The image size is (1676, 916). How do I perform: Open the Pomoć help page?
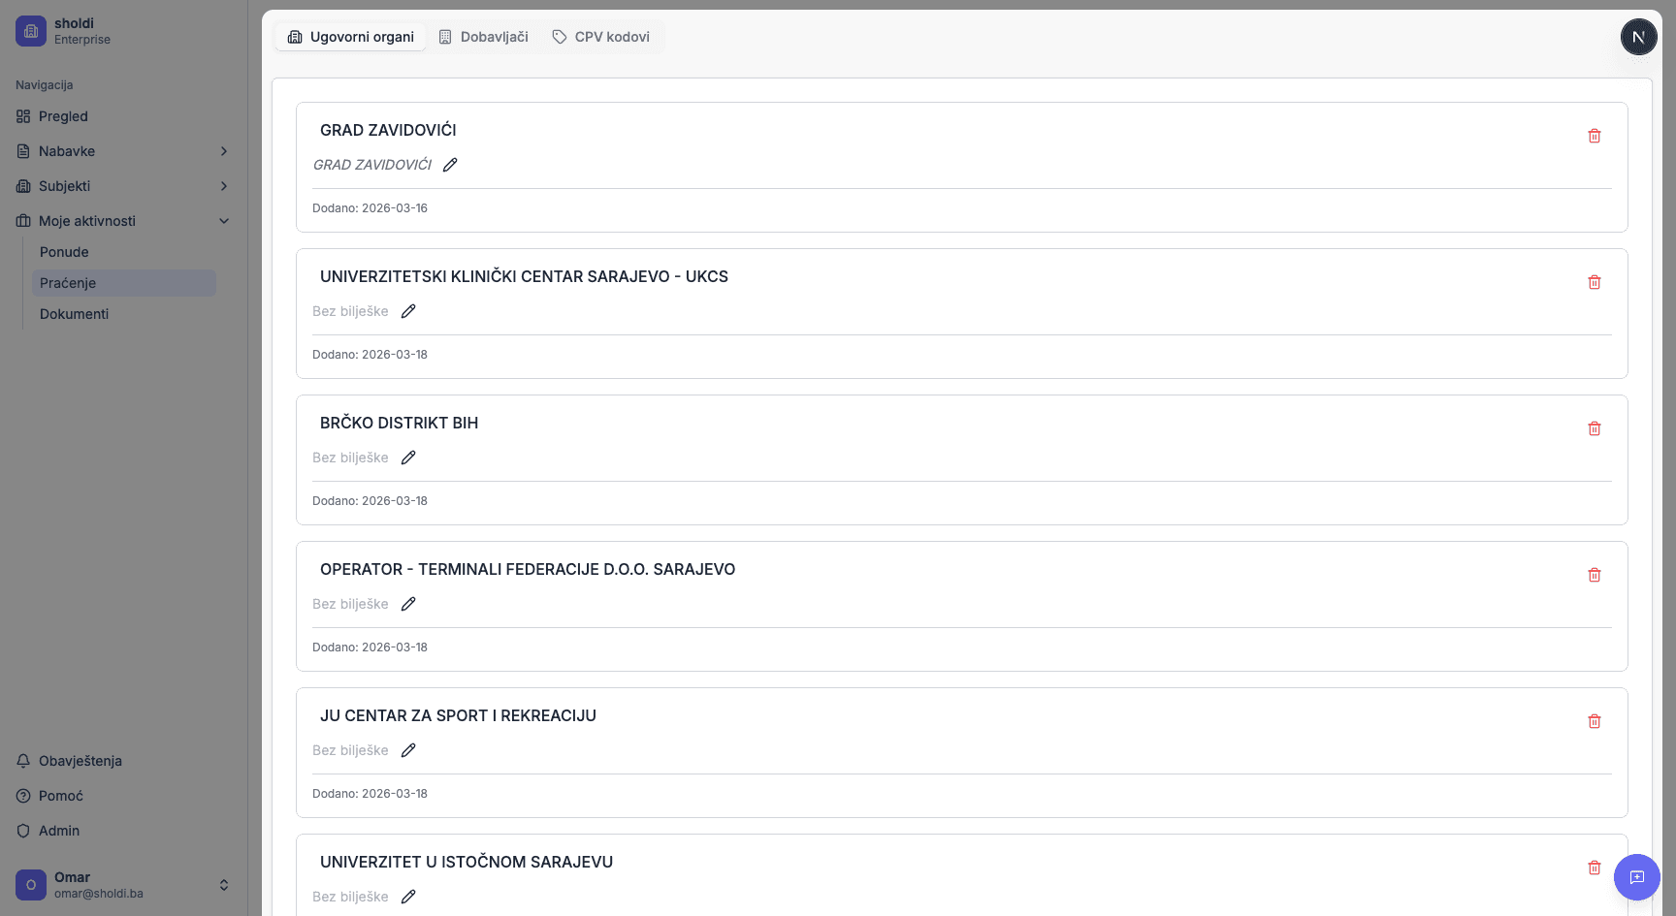(x=60, y=796)
